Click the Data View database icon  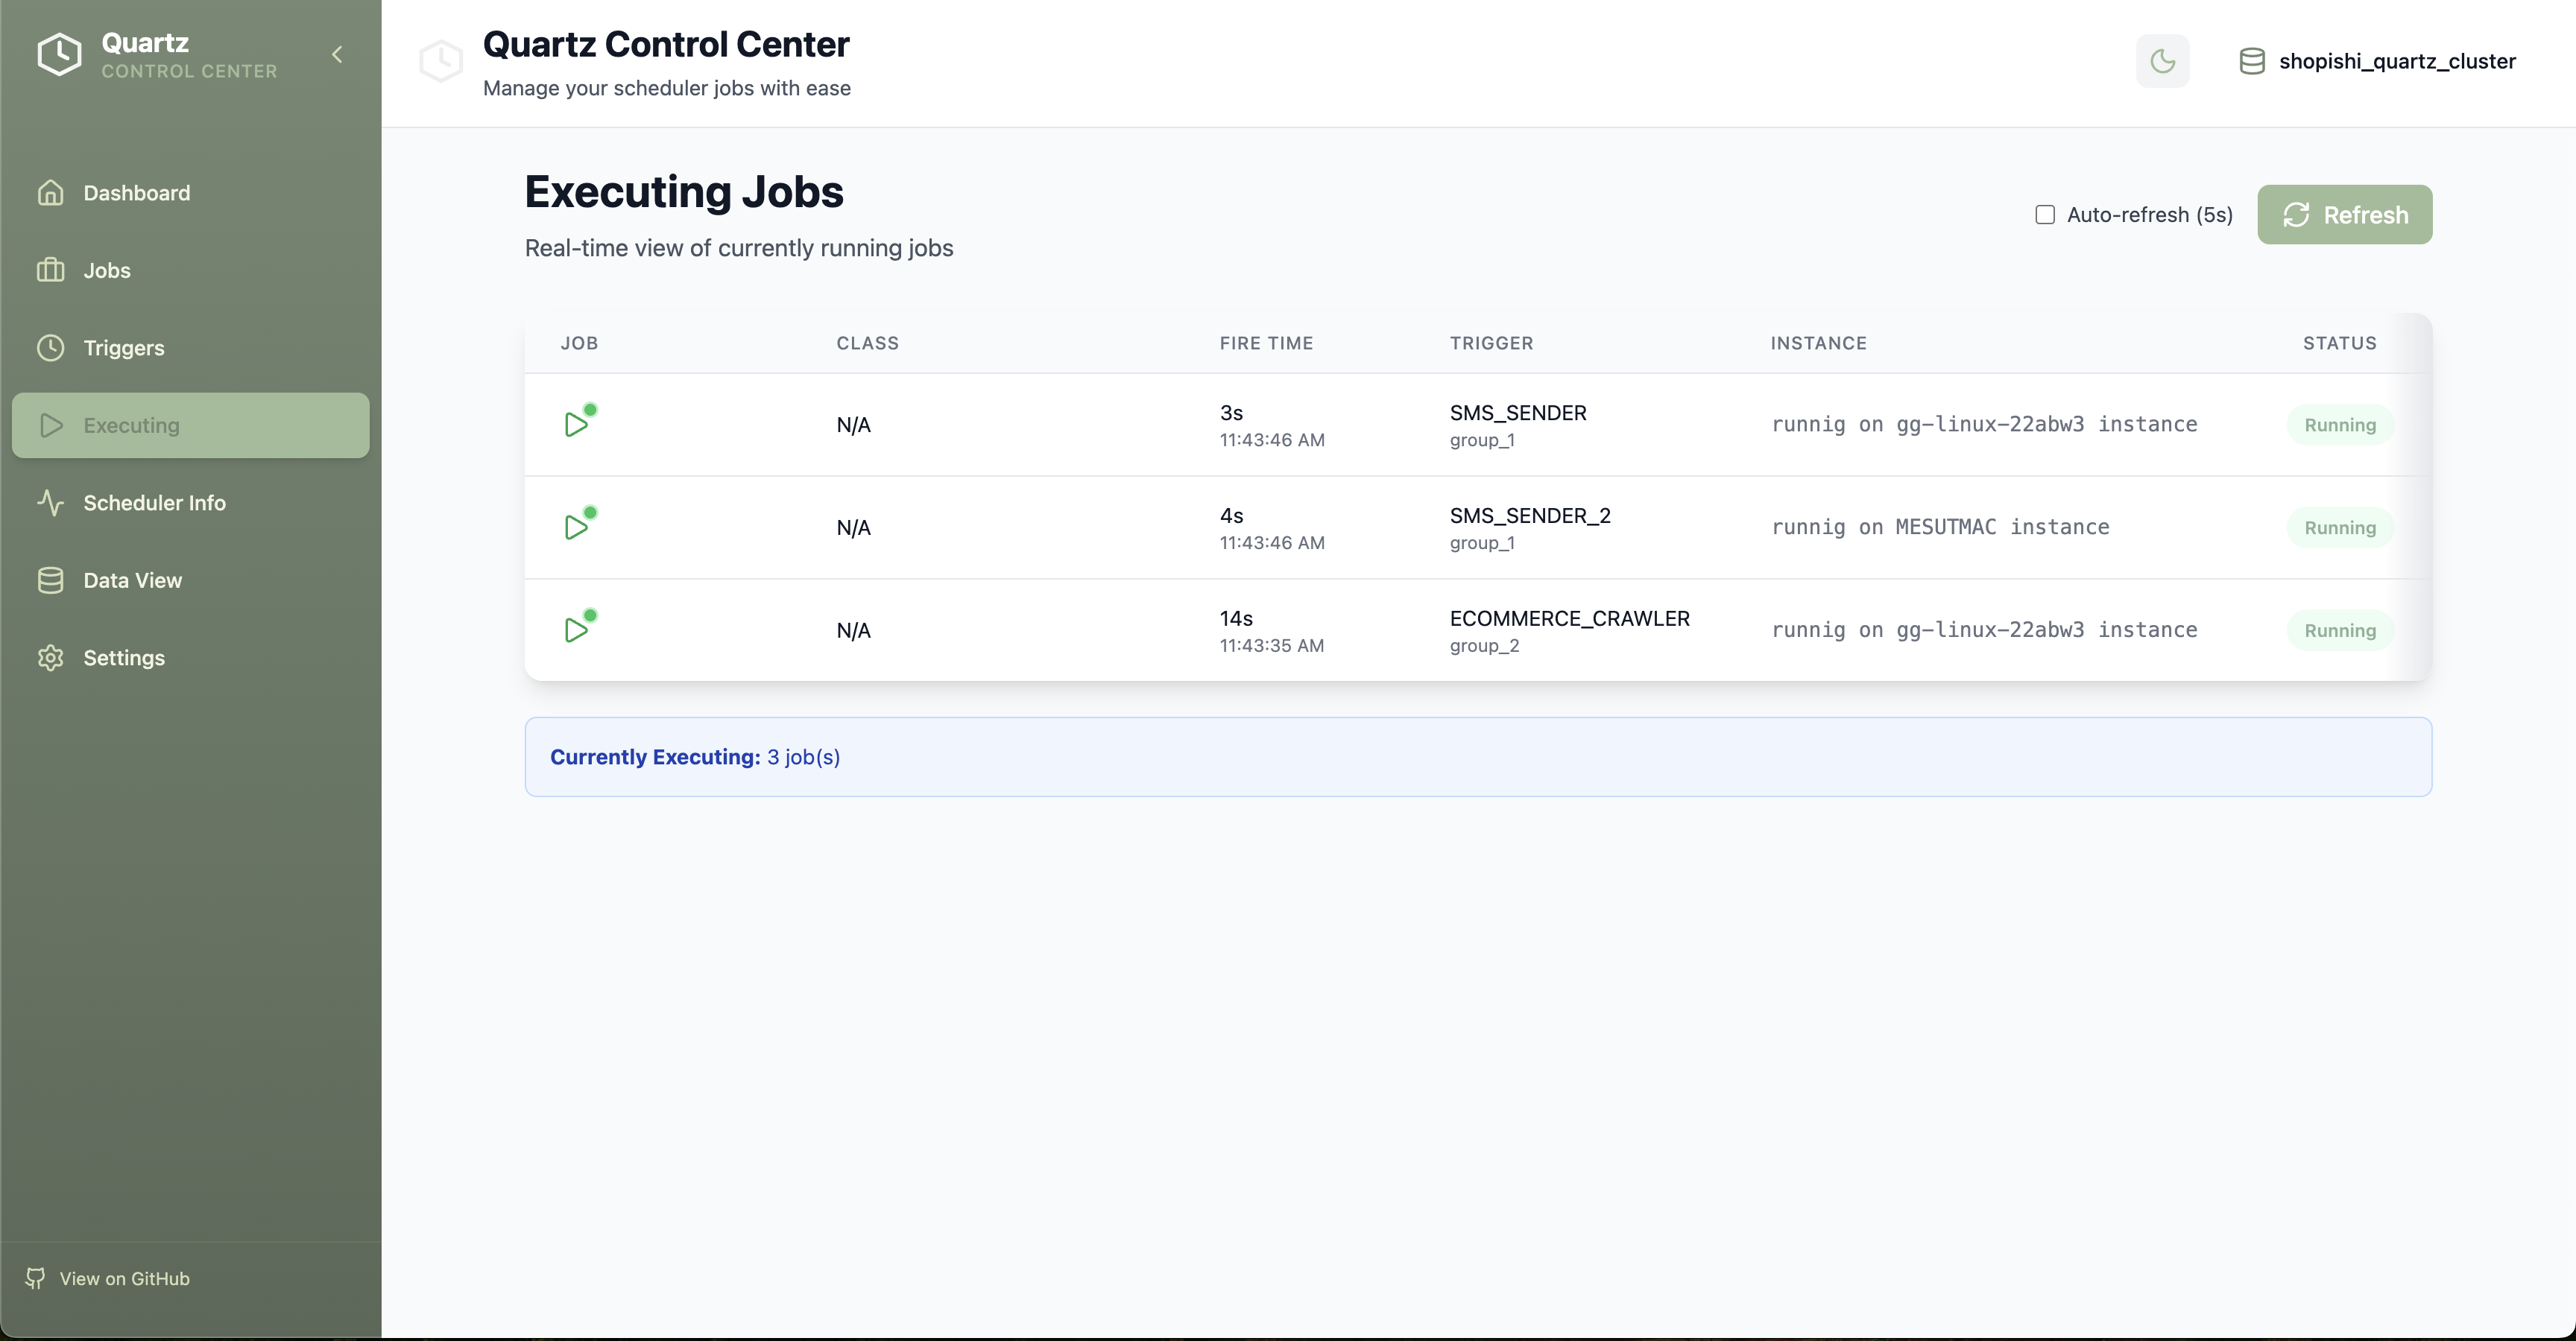click(51, 580)
